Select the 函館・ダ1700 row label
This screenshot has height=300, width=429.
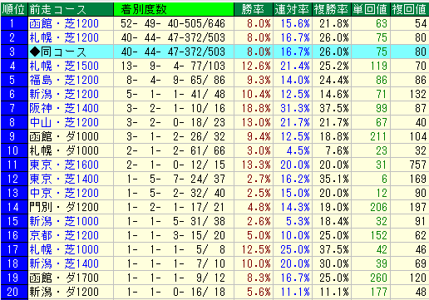pos(64,278)
